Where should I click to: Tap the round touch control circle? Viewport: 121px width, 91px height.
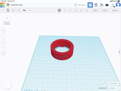click(x=7, y=84)
